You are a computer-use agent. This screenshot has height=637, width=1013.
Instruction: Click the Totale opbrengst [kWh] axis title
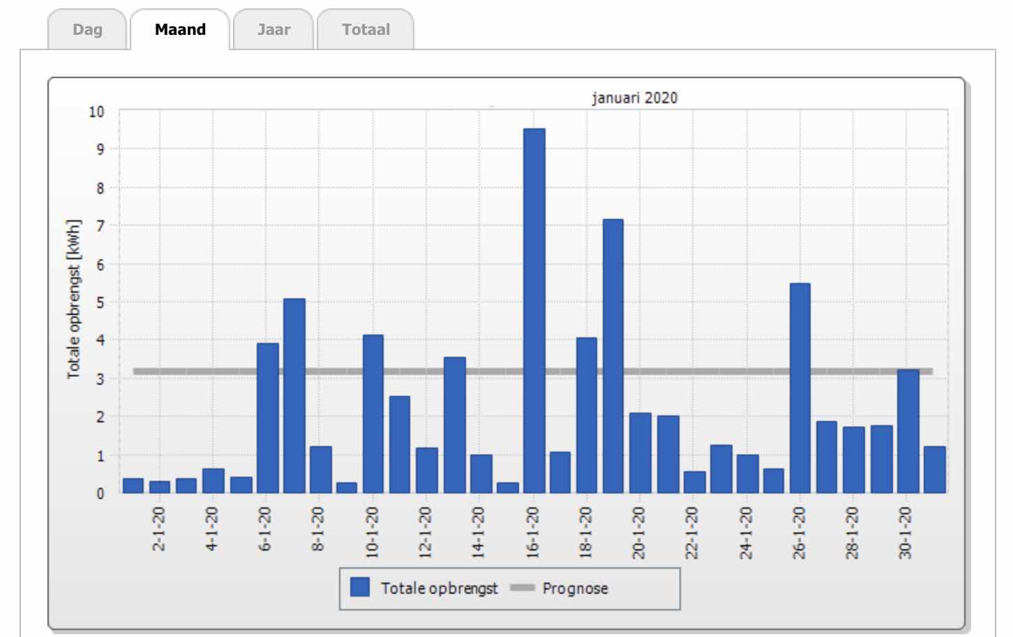click(x=73, y=300)
